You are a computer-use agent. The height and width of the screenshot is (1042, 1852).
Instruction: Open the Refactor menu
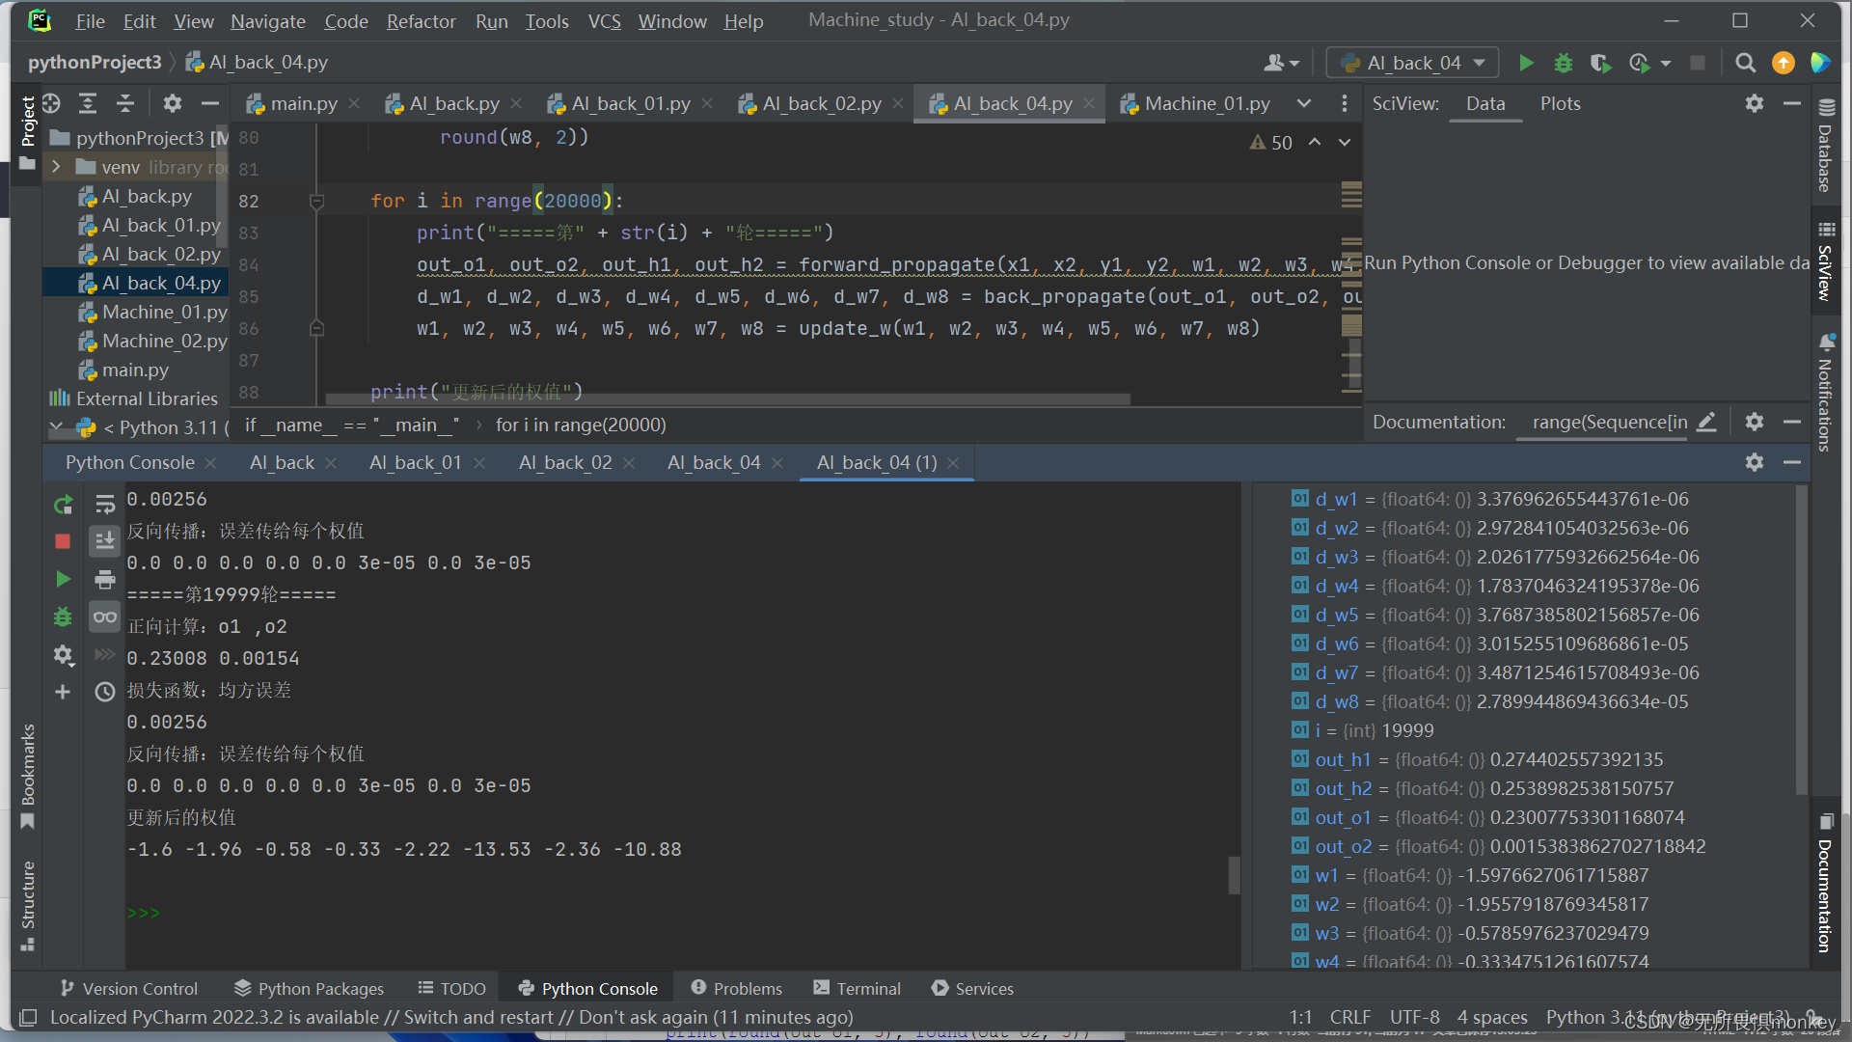[x=421, y=21]
